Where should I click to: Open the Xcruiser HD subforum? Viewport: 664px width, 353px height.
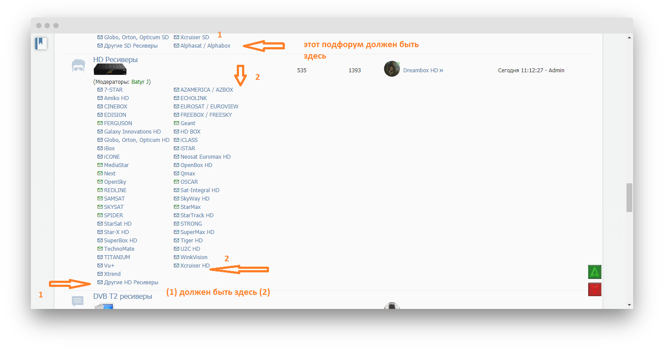(195, 266)
